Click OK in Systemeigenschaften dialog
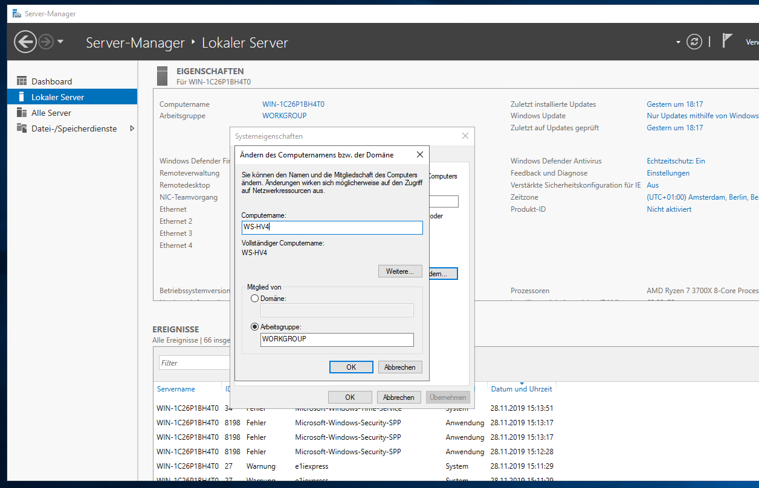 (350, 397)
